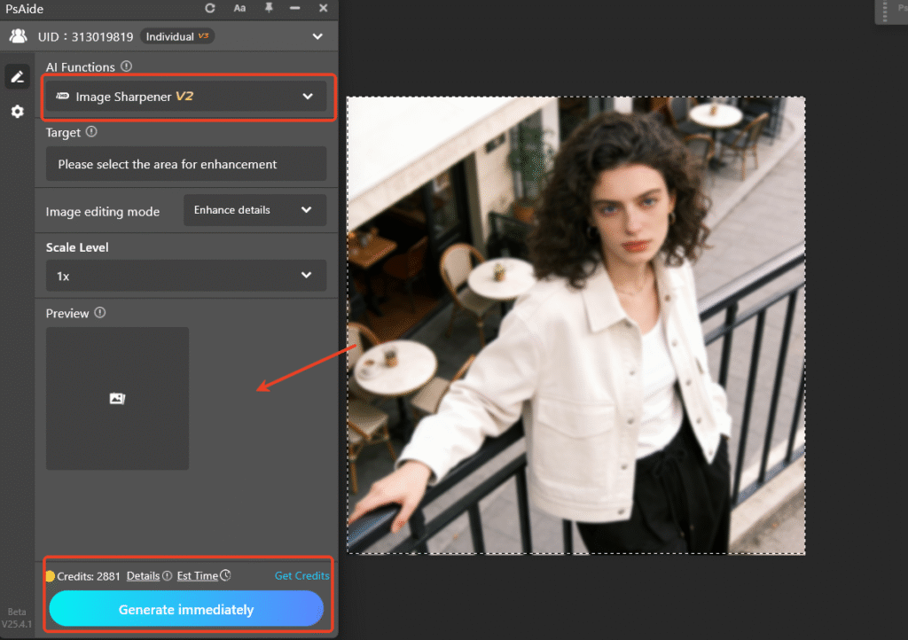Viewport: 908px width, 640px height.
Task: Click the gold credits coin icon
Action: [50, 576]
